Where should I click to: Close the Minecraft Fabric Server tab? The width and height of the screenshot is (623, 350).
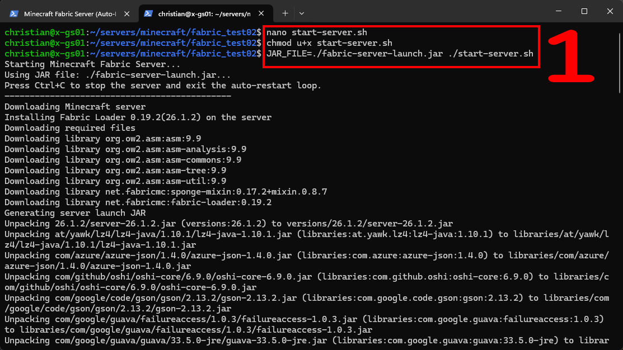[127, 13]
